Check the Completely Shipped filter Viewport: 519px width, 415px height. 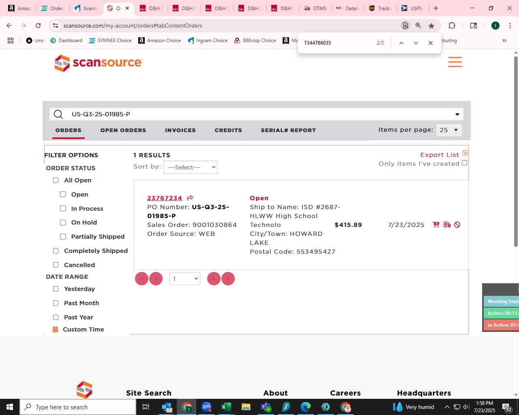56,251
